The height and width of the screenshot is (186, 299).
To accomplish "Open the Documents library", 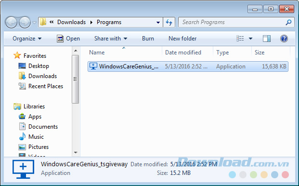I will pos(43,126).
